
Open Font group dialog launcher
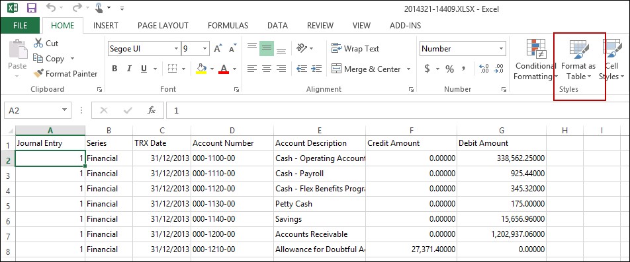pos(237,90)
